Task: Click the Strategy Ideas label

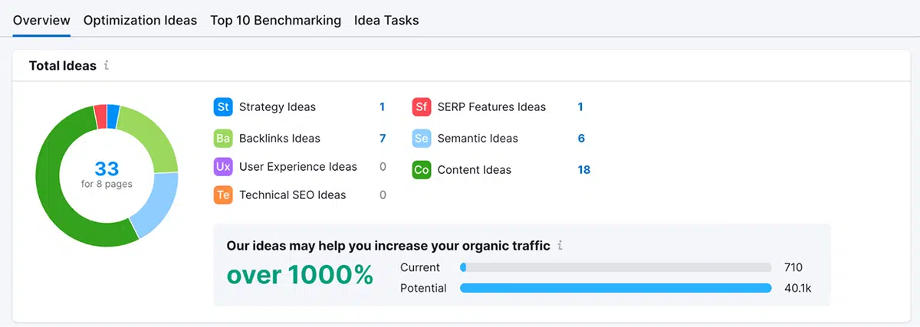Action: point(278,107)
